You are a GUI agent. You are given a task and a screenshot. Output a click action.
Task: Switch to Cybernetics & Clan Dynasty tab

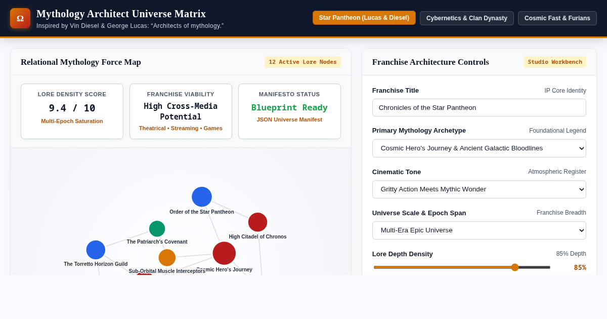(x=467, y=18)
